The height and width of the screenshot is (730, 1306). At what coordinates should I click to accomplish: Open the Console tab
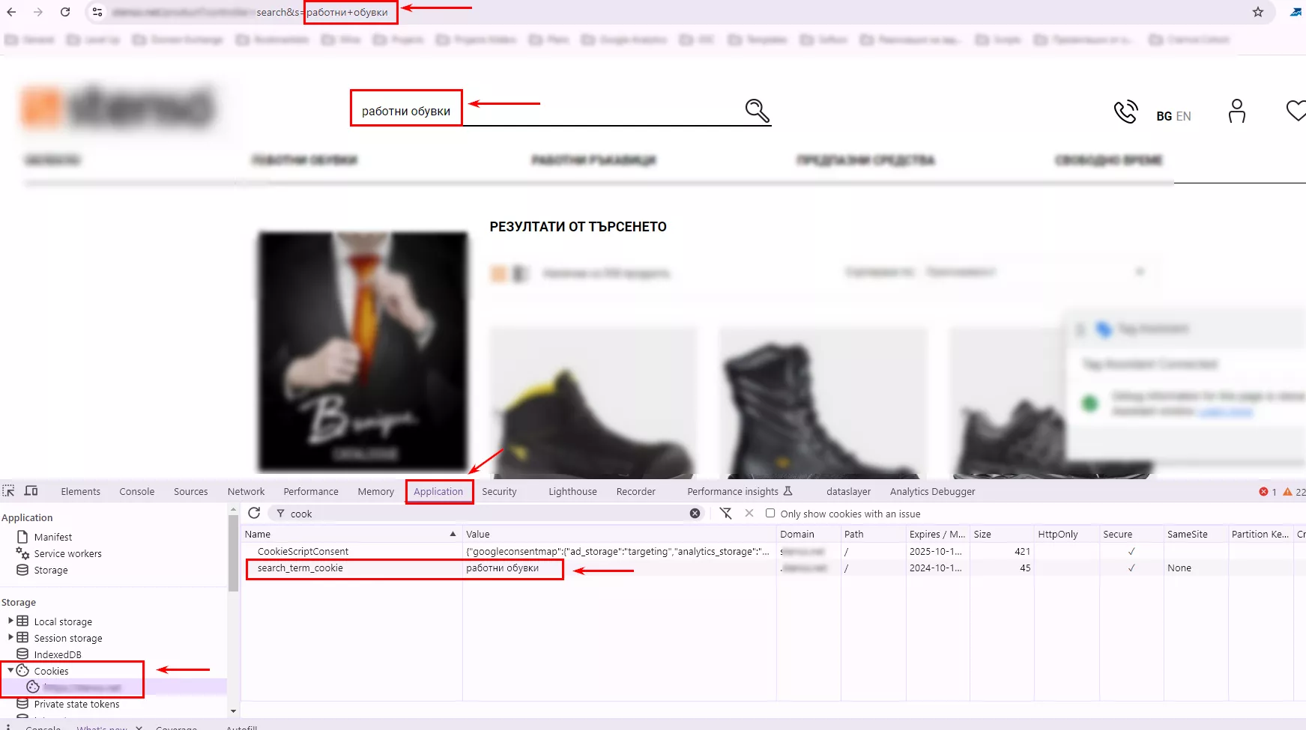tap(137, 492)
